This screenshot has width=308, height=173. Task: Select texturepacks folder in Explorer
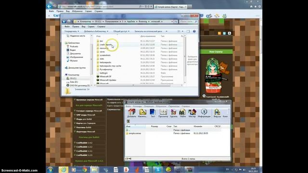pos(105,62)
